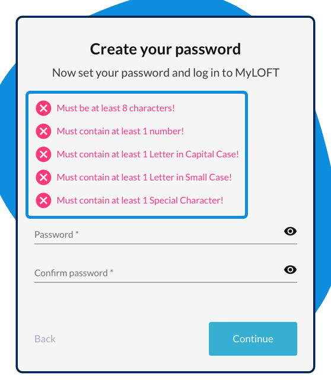Toggle visibility of the Confirm password field
The height and width of the screenshot is (389, 331).
(290, 270)
